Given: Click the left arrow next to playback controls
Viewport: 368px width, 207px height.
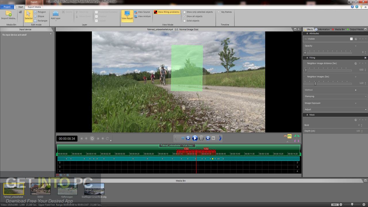Looking at the screenshot, I should 176,138.
